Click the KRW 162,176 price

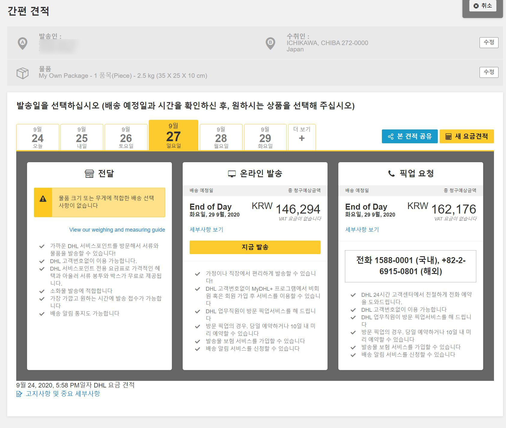pos(442,209)
